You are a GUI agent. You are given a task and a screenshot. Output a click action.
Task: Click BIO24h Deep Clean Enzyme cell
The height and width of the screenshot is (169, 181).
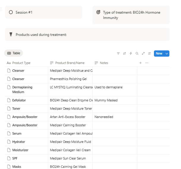pyautogui.click(x=70, y=101)
